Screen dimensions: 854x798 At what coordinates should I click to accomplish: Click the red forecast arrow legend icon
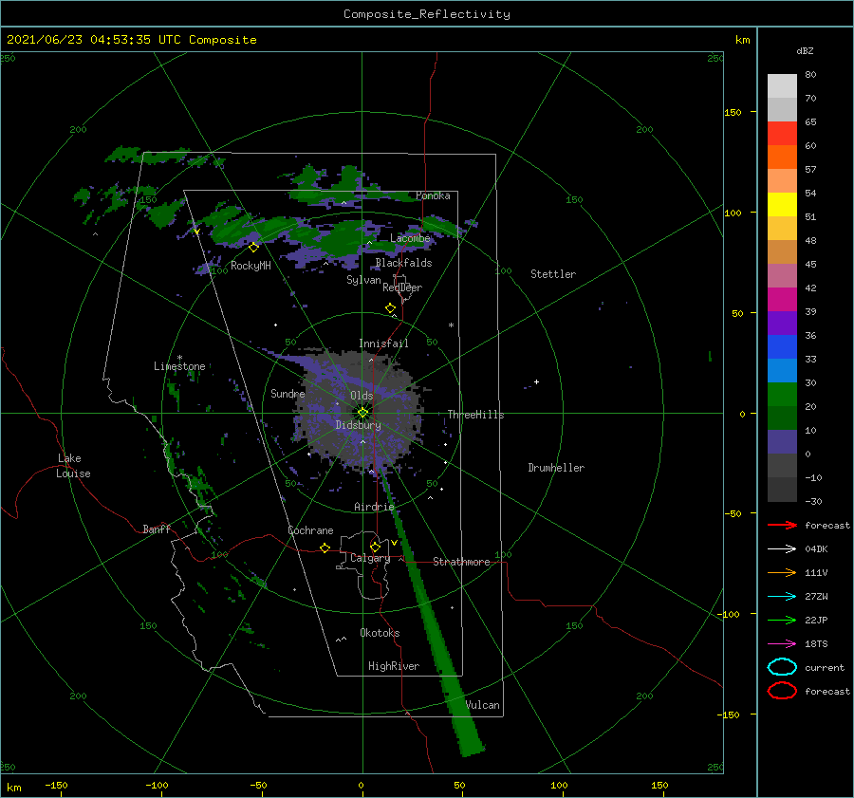(x=782, y=525)
